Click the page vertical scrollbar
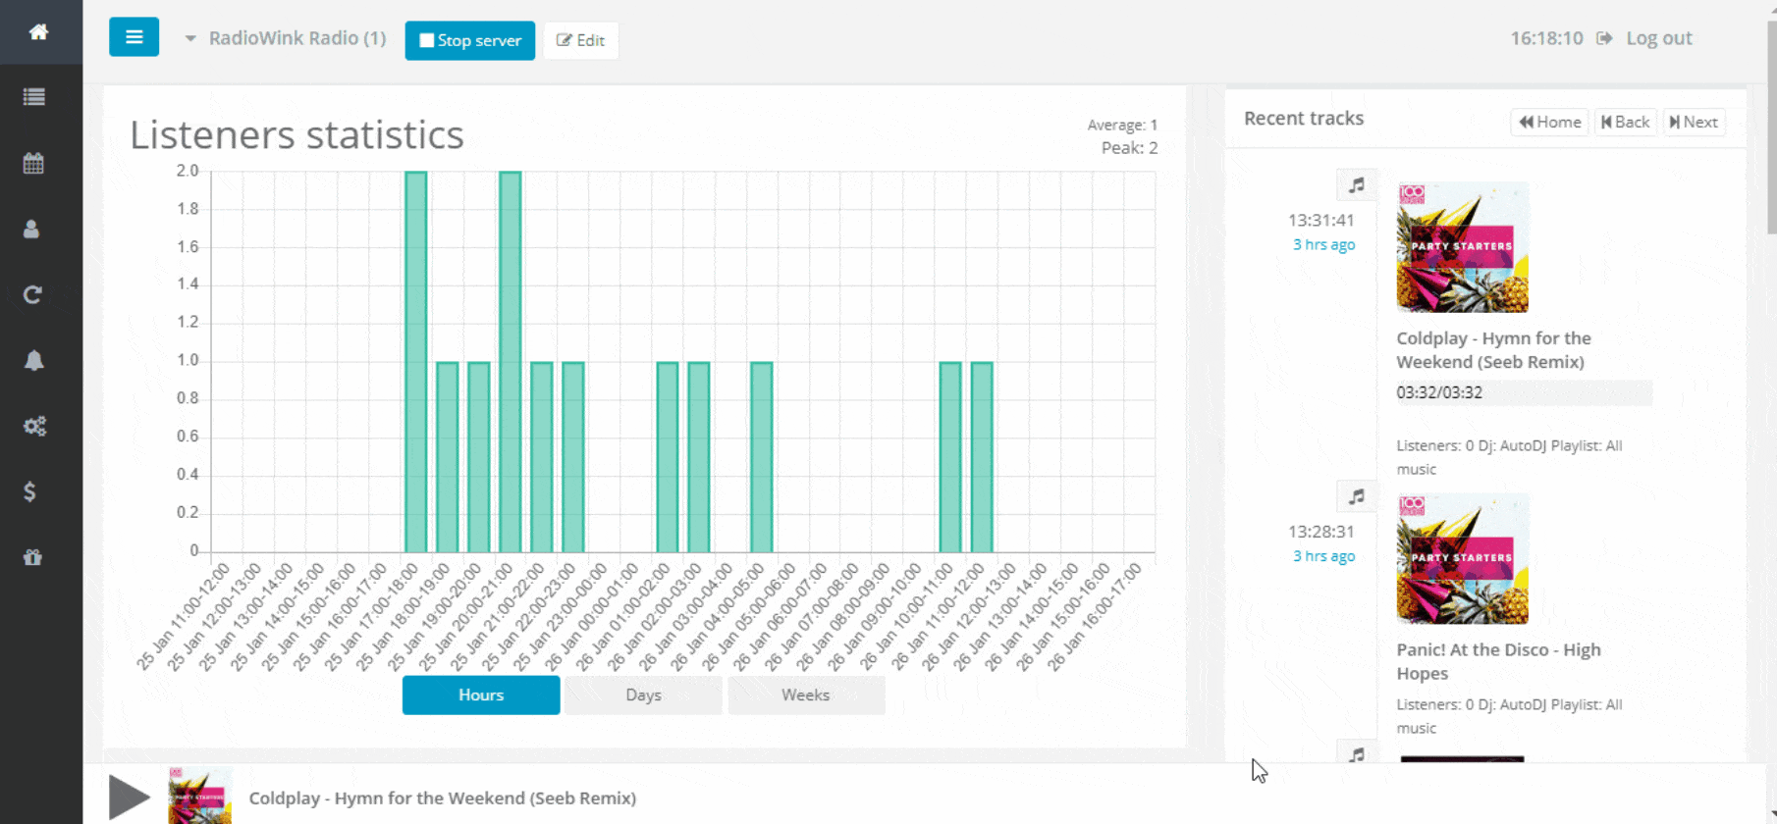 (1770, 128)
